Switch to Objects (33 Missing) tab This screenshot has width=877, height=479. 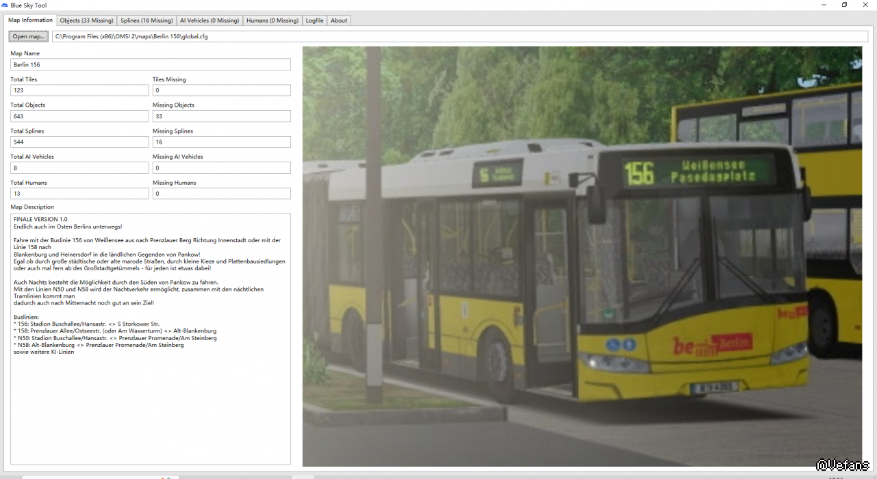(x=86, y=21)
